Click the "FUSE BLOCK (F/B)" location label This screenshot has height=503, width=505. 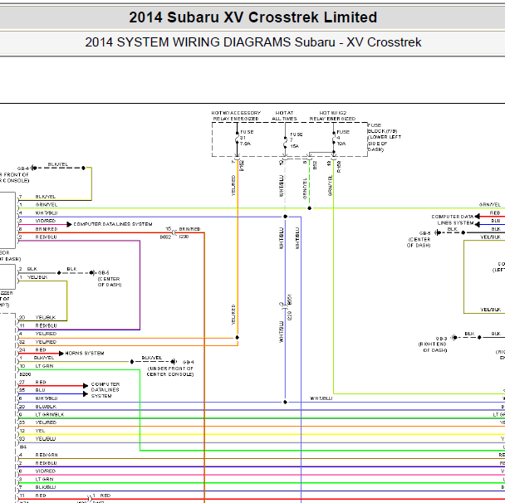(385, 137)
